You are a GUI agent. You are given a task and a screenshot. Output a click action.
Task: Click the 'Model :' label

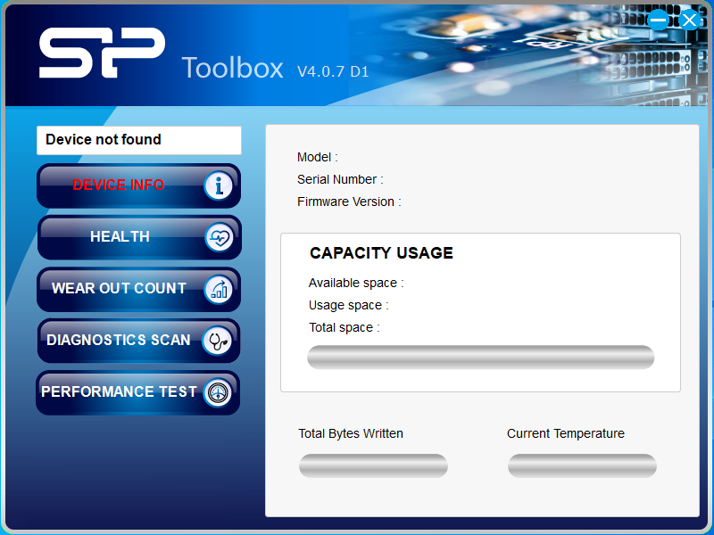click(x=318, y=158)
